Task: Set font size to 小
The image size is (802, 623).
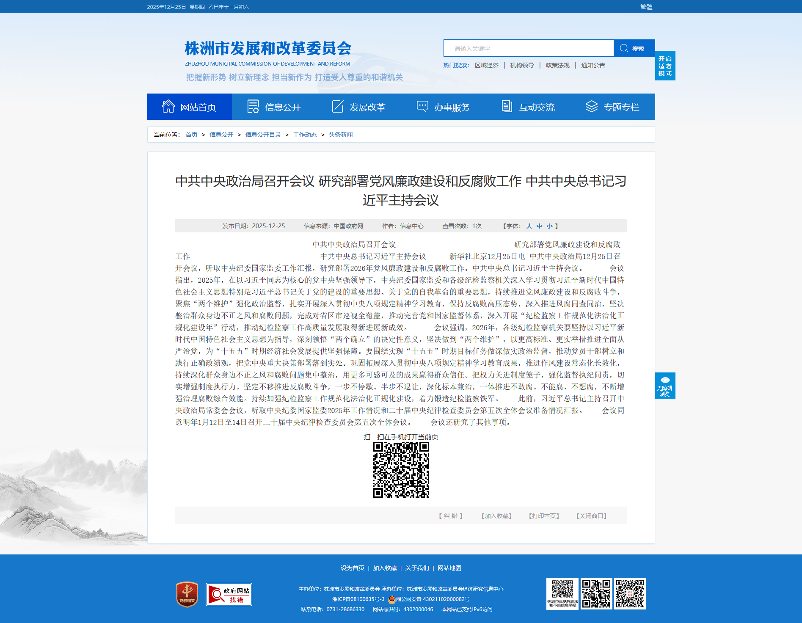Action: pos(549,226)
